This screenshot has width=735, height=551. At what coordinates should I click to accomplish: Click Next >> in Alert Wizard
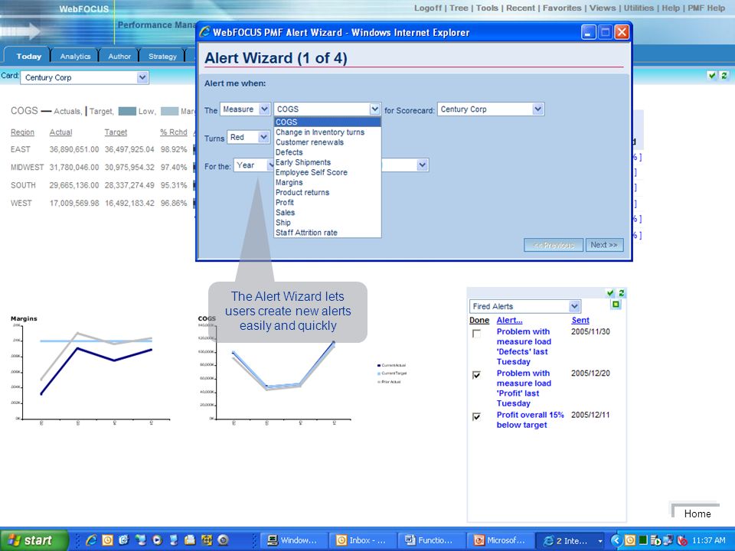coord(604,245)
